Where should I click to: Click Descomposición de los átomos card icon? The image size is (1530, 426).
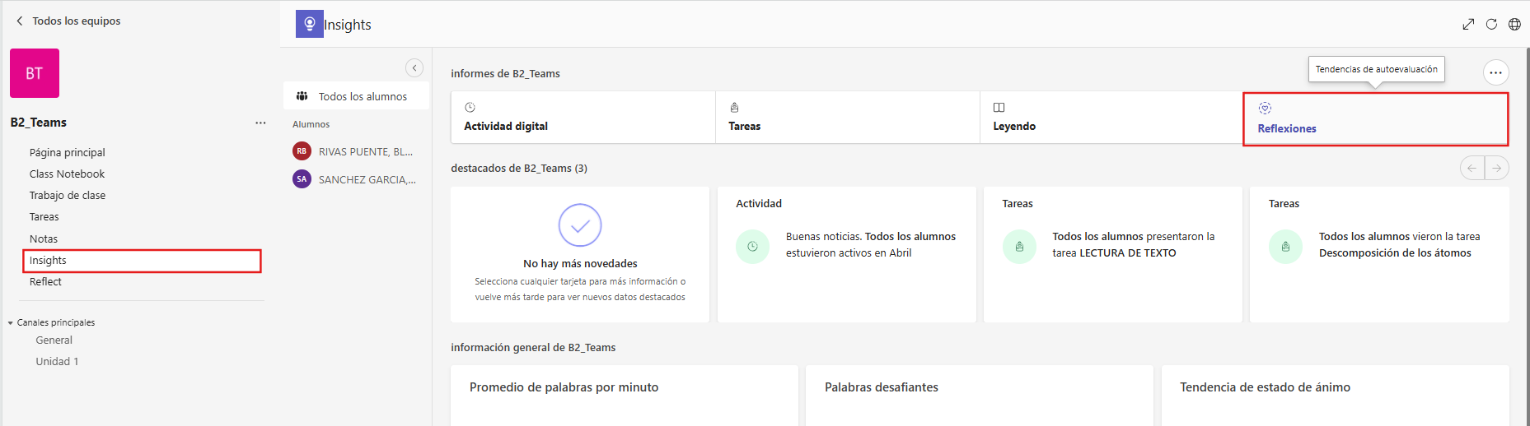tap(1285, 247)
